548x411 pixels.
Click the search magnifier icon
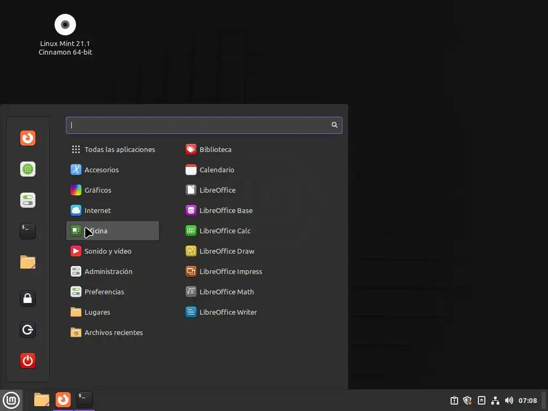334,125
